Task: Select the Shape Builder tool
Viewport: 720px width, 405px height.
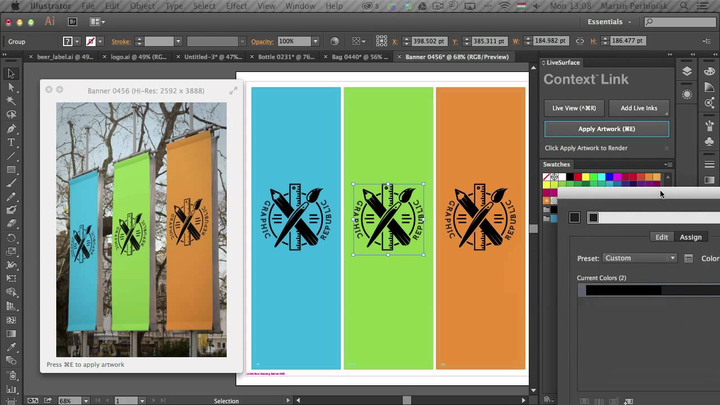Action: tap(11, 292)
